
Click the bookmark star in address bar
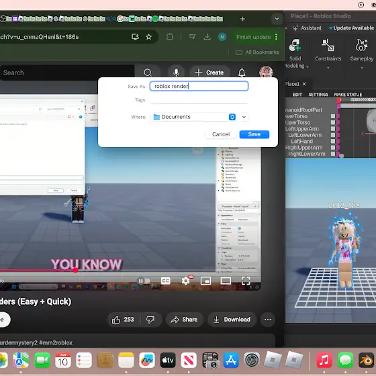(148, 37)
